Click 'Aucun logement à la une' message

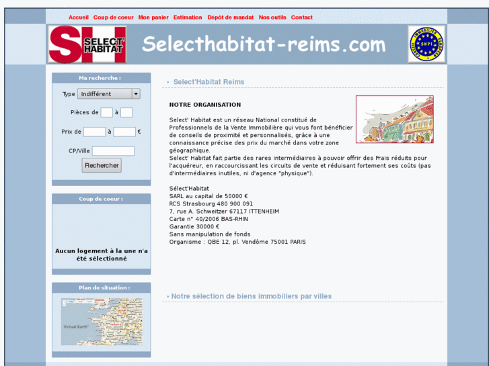tap(102, 255)
